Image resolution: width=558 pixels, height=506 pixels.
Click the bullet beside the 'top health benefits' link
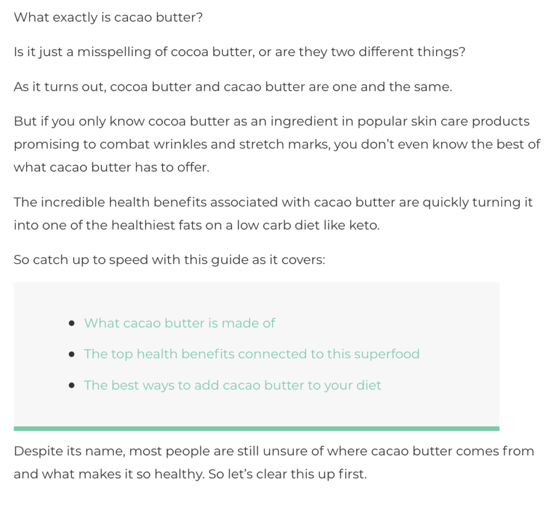tap(71, 354)
